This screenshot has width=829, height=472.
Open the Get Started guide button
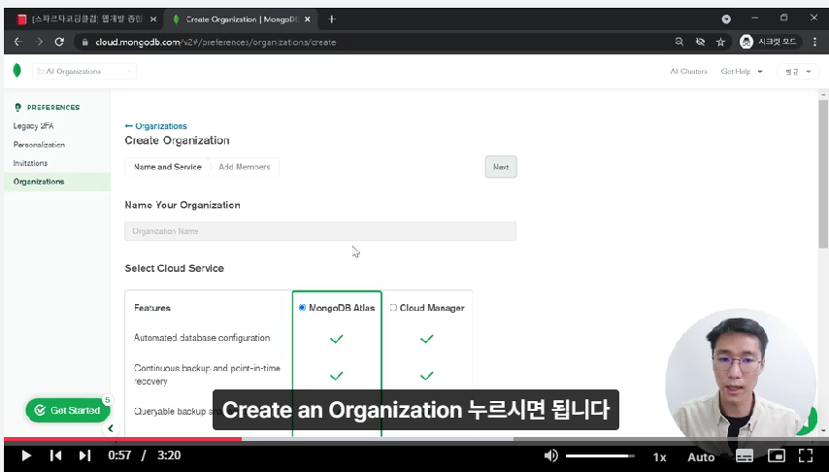[68, 410]
